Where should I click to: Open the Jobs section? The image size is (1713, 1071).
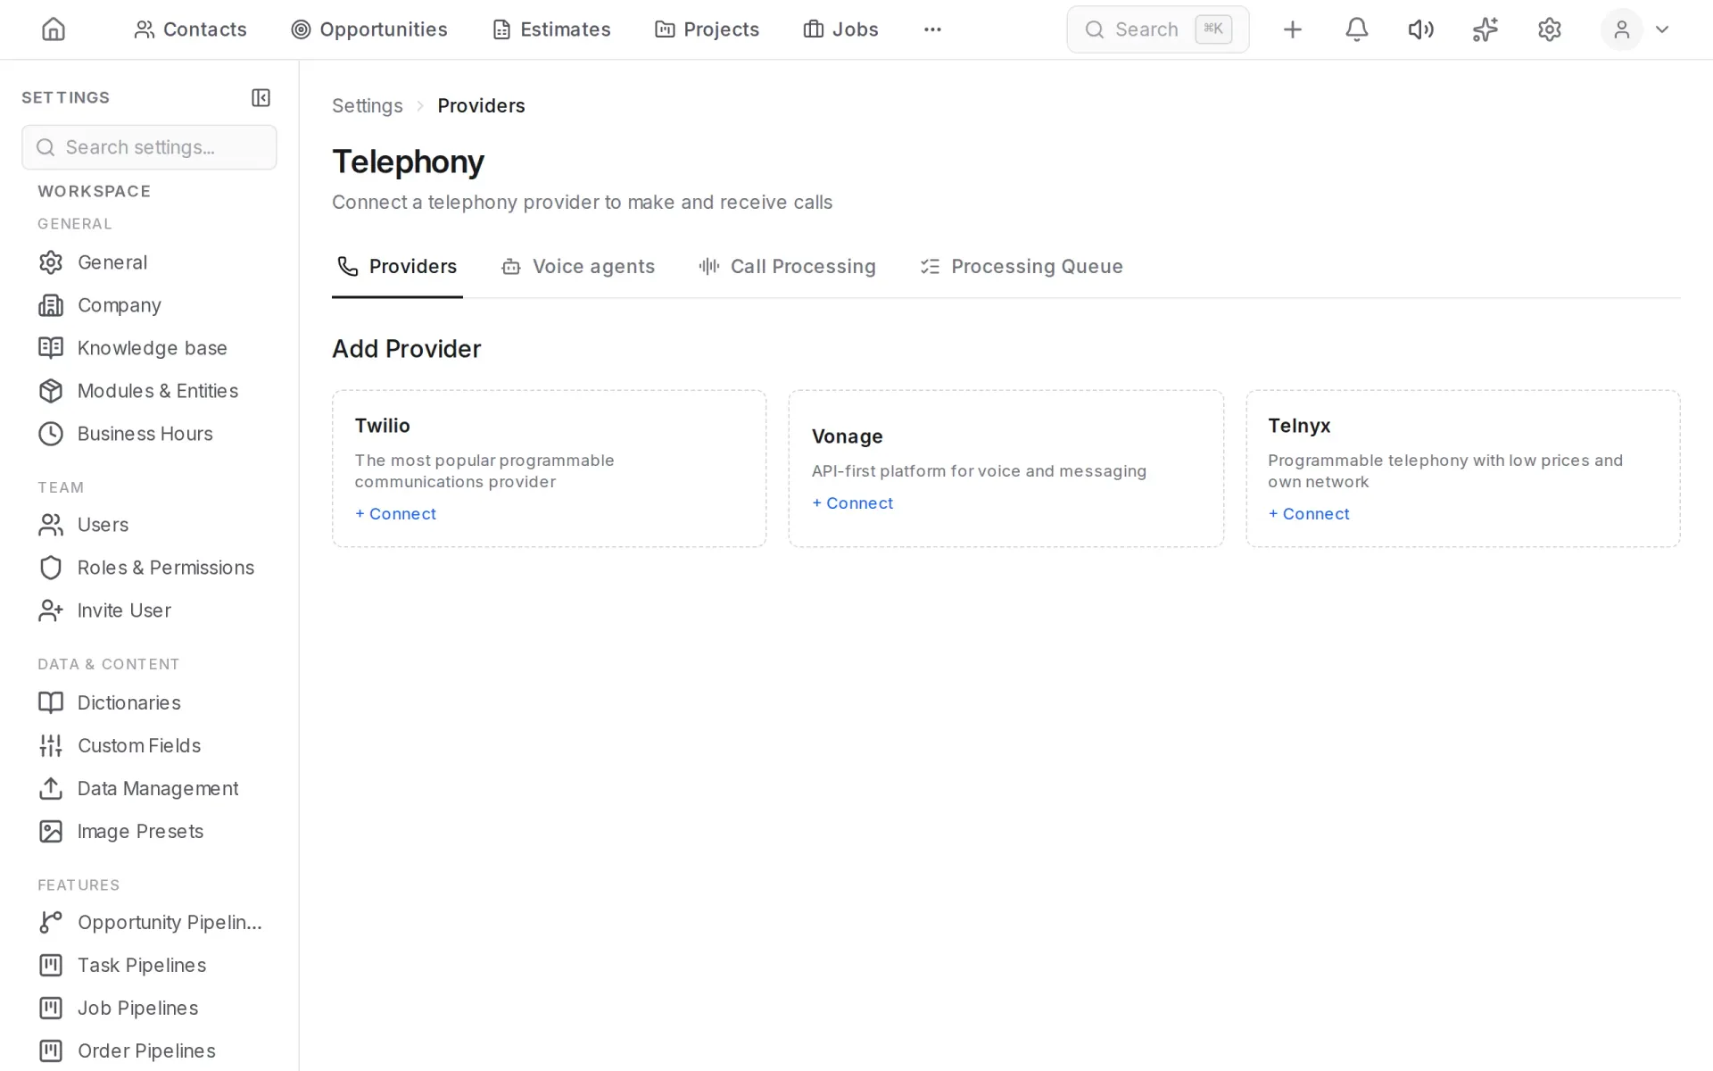coord(840,29)
